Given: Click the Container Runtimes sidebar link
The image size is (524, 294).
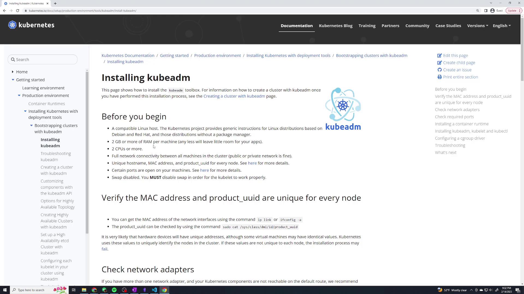Looking at the screenshot, I should pyautogui.click(x=46, y=104).
